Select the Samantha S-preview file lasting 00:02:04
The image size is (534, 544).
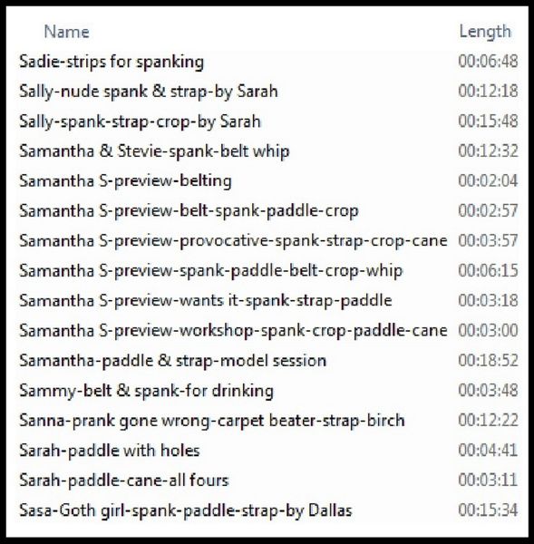267,180
